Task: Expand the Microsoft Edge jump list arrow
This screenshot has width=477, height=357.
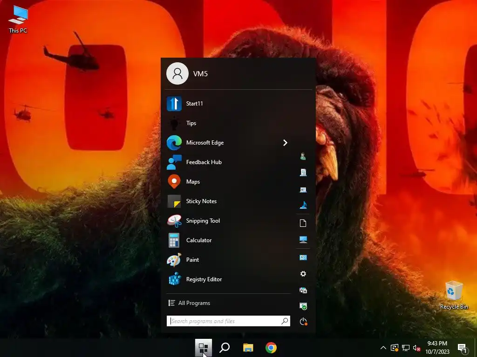Action: pos(285,143)
